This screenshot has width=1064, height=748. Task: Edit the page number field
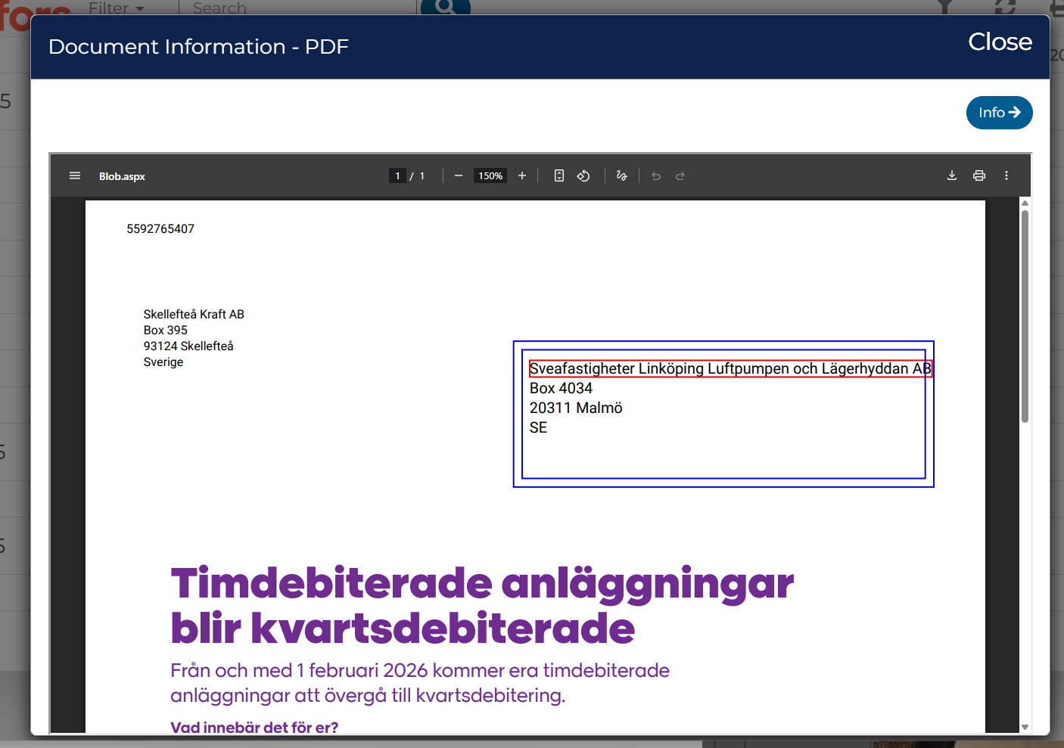click(397, 175)
